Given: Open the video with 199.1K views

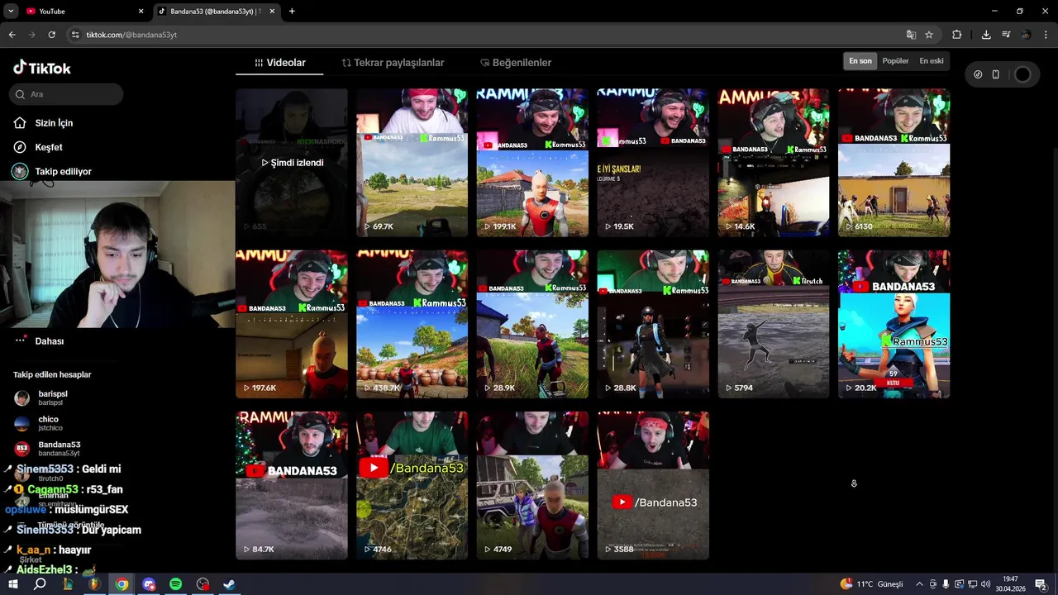Looking at the screenshot, I should pyautogui.click(x=532, y=163).
